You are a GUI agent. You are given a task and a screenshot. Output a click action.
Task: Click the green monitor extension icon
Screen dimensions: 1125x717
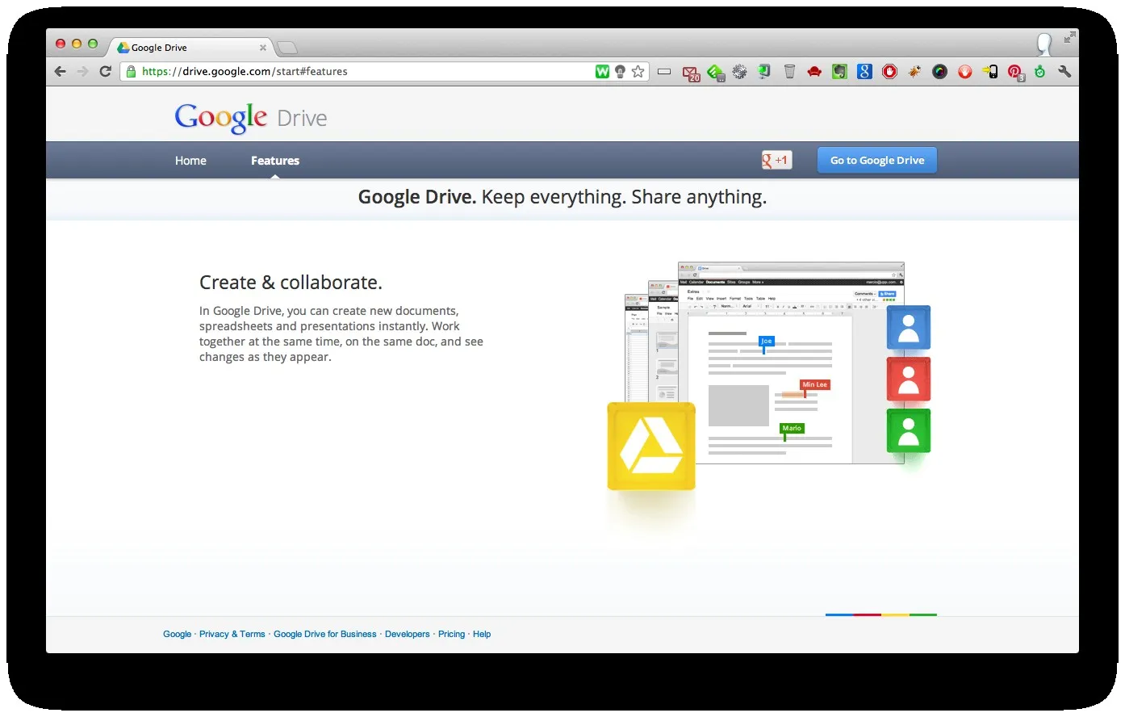pyautogui.click(x=763, y=71)
